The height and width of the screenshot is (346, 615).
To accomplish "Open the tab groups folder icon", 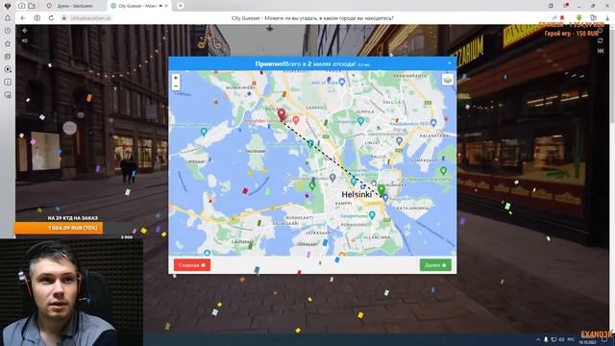I will tap(32, 6).
